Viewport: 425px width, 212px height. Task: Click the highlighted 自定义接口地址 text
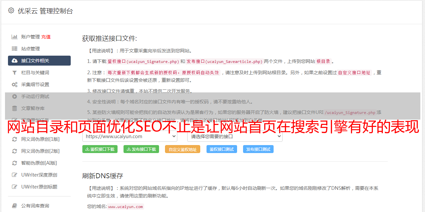(x=354, y=73)
